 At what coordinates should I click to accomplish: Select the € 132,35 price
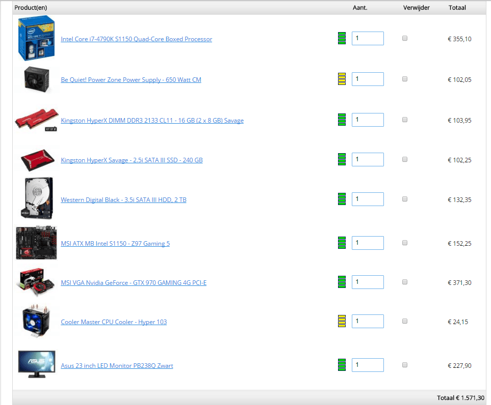[x=459, y=199]
